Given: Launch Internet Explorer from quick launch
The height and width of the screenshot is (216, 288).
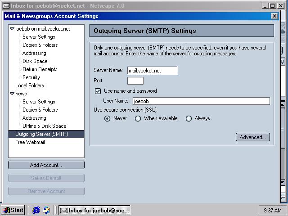Looking at the screenshot, I should pyautogui.click(x=36, y=210).
